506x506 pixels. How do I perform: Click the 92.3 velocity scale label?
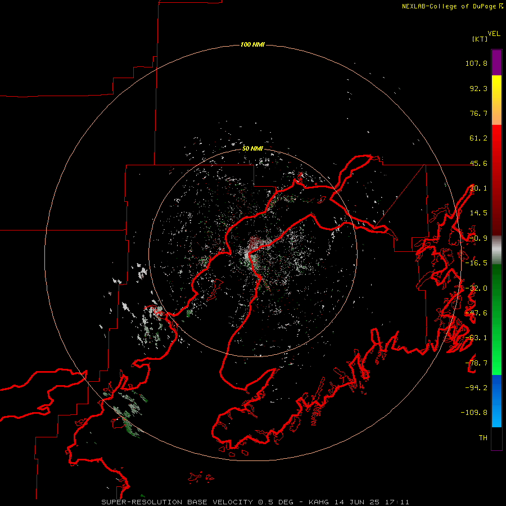478,88
